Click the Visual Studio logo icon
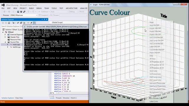 click(x=3, y=5)
